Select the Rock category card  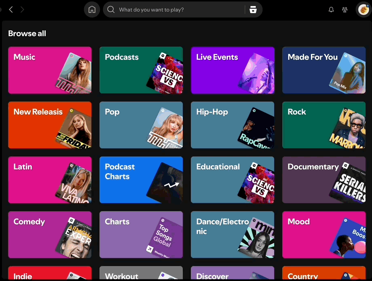(324, 125)
